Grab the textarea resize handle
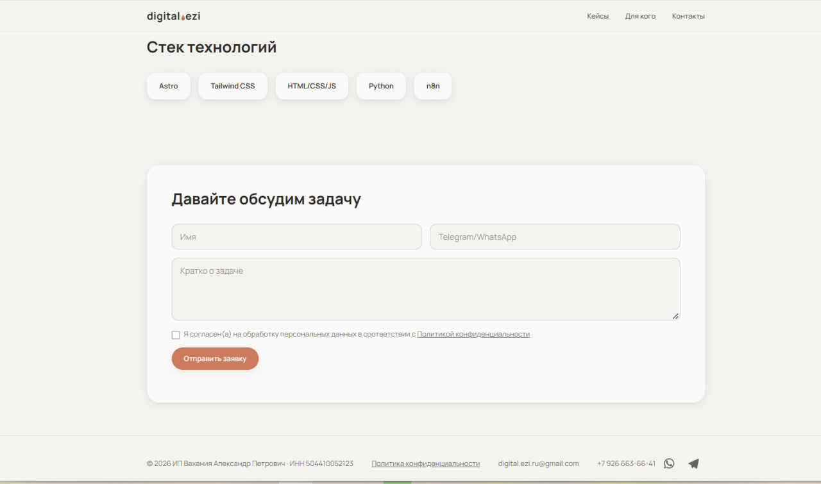This screenshot has width=821, height=484. (x=675, y=316)
